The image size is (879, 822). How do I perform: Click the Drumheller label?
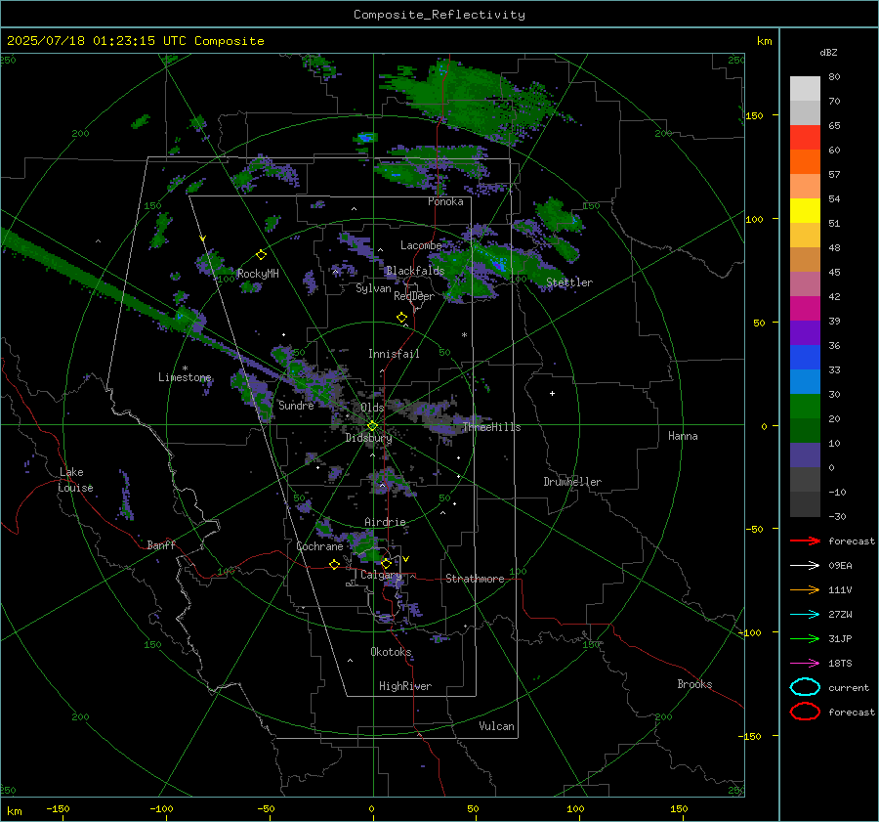coord(572,482)
